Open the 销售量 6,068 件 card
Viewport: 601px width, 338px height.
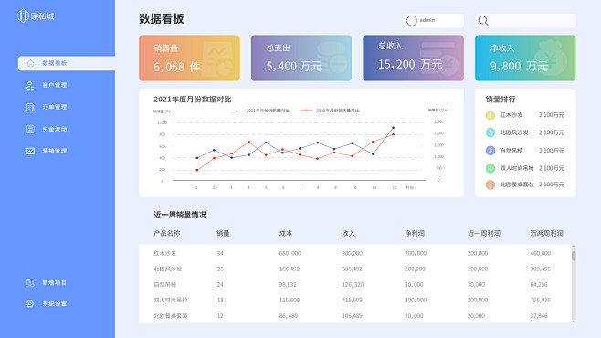tap(189, 58)
